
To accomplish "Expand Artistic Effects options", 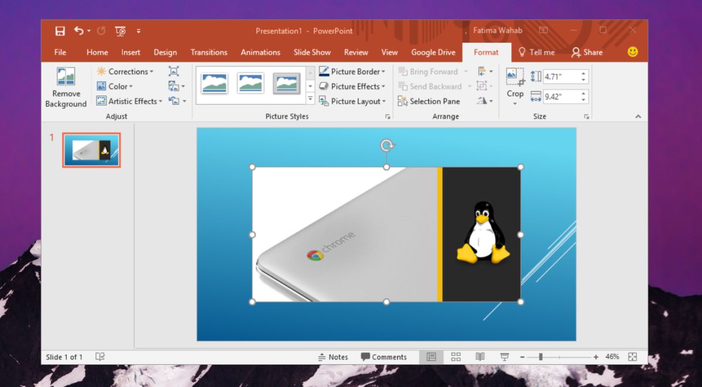I will (x=129, y=101).
